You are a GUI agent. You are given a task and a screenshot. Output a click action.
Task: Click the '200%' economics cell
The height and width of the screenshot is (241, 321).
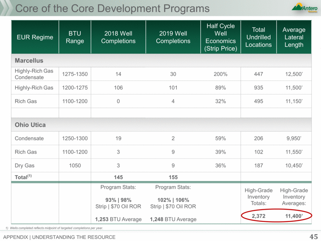point(220,74)
